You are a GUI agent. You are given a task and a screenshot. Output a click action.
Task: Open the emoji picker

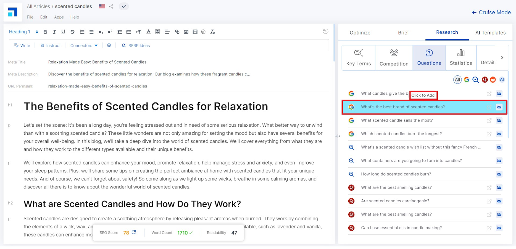[203, 32]
